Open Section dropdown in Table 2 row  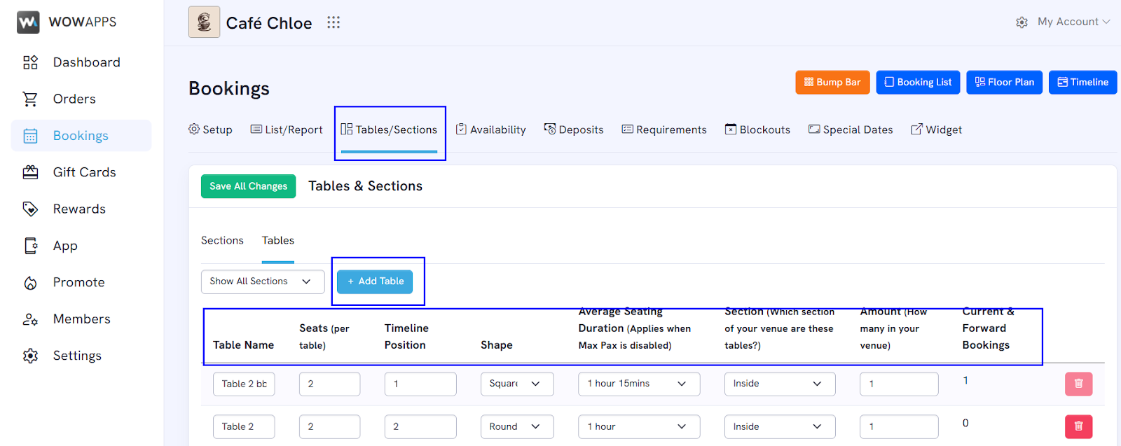[x=780, y=426]
